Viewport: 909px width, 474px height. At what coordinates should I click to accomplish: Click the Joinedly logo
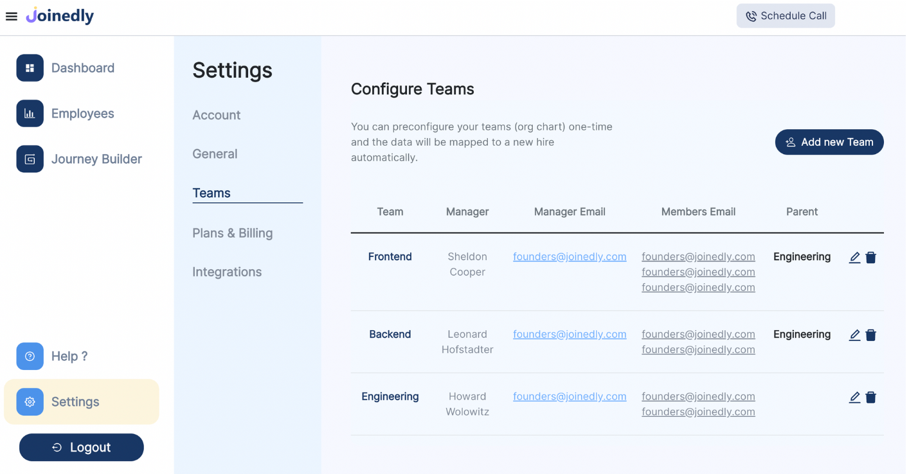60,15
